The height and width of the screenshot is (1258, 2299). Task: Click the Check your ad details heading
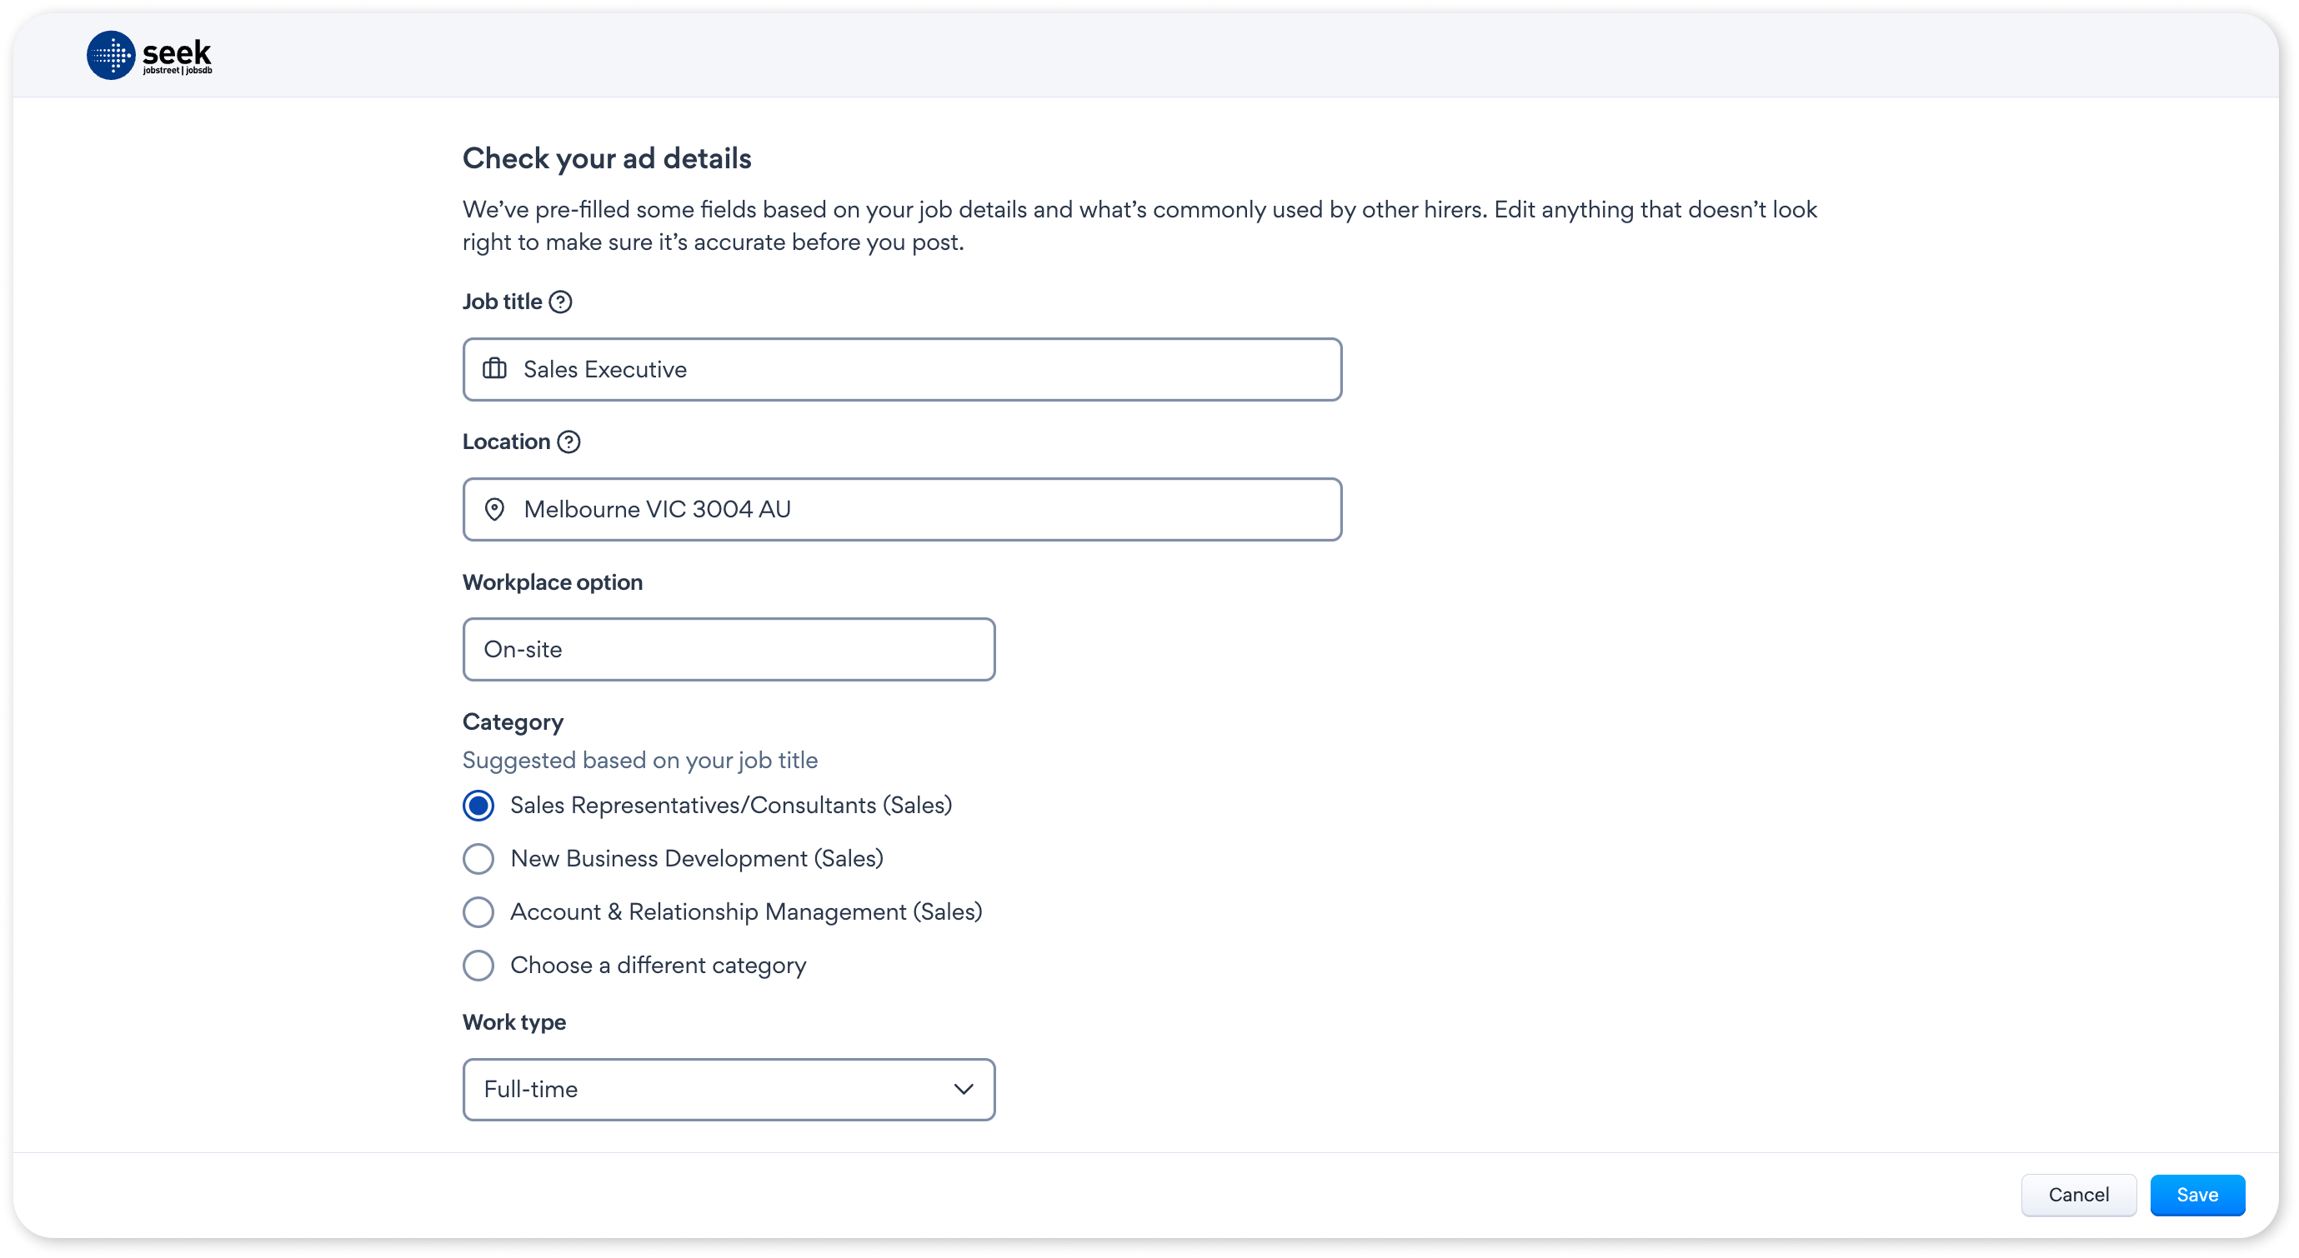click(607, 158)
